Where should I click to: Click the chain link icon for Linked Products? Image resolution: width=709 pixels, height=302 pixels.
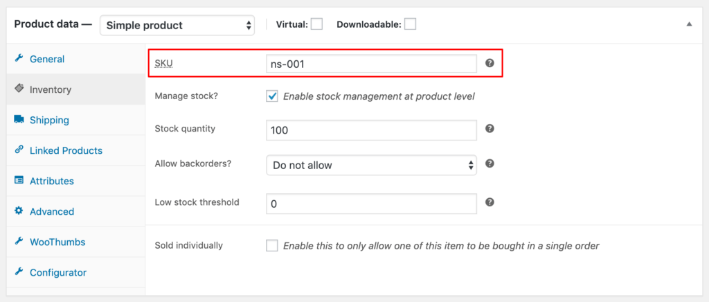pos(19,150)
